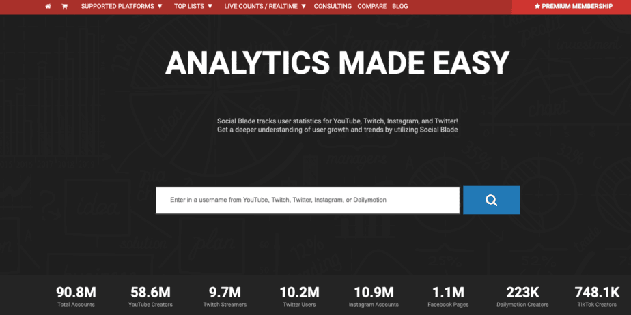Click the Social Blade tracks user statistics text
This screenshot has width=631, height=315.
pos(337,121)
